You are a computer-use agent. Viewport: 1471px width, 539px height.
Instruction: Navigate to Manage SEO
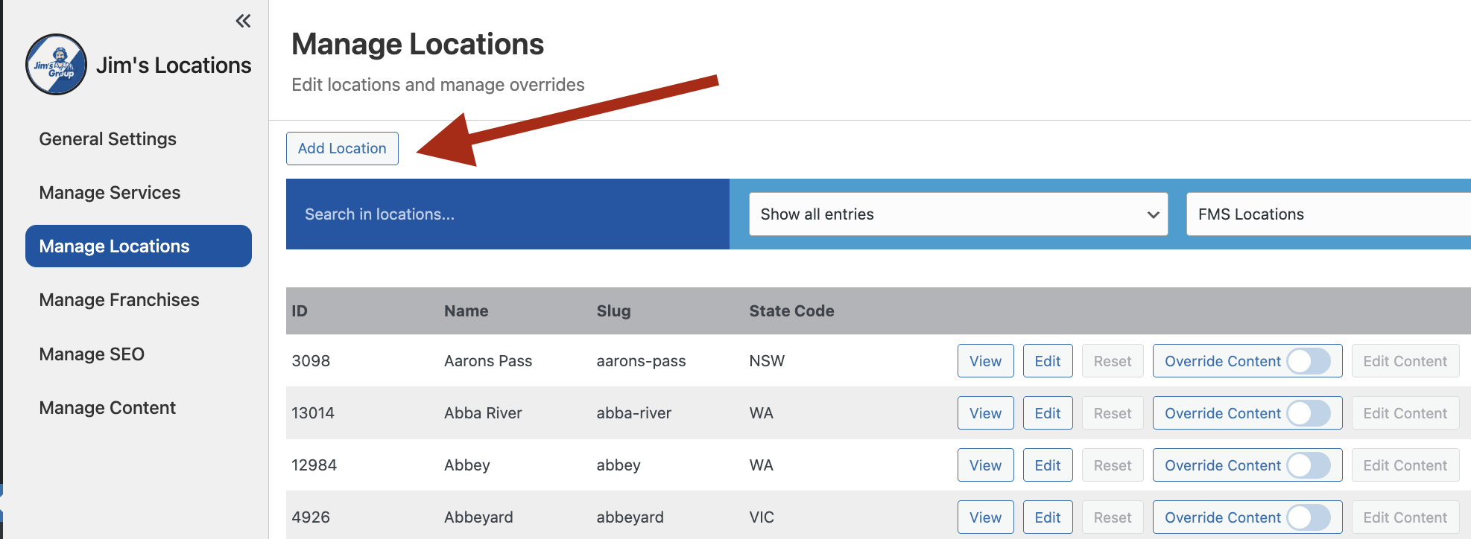[x=92, y=354]
